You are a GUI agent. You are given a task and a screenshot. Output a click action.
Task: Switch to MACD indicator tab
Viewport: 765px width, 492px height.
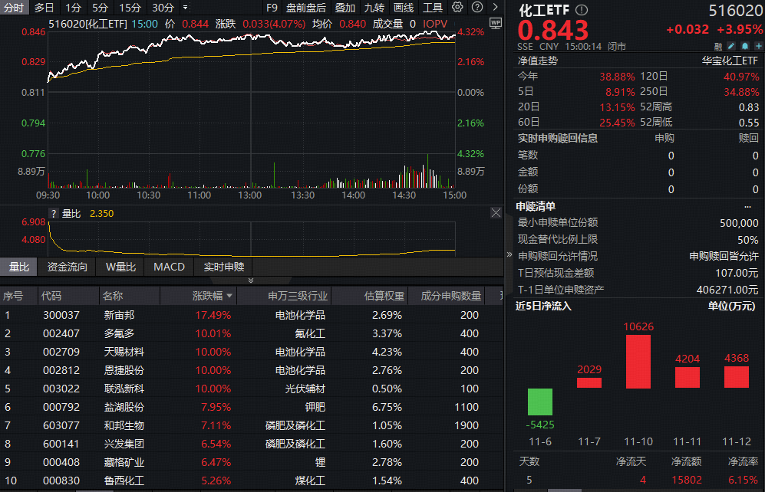click(x=169, y=267)
